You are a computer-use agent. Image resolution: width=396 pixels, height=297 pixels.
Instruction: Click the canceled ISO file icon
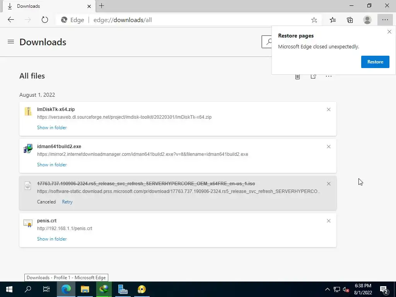click(28, 186)
